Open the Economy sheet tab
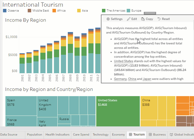194x139 pixels. coord(118,135)
